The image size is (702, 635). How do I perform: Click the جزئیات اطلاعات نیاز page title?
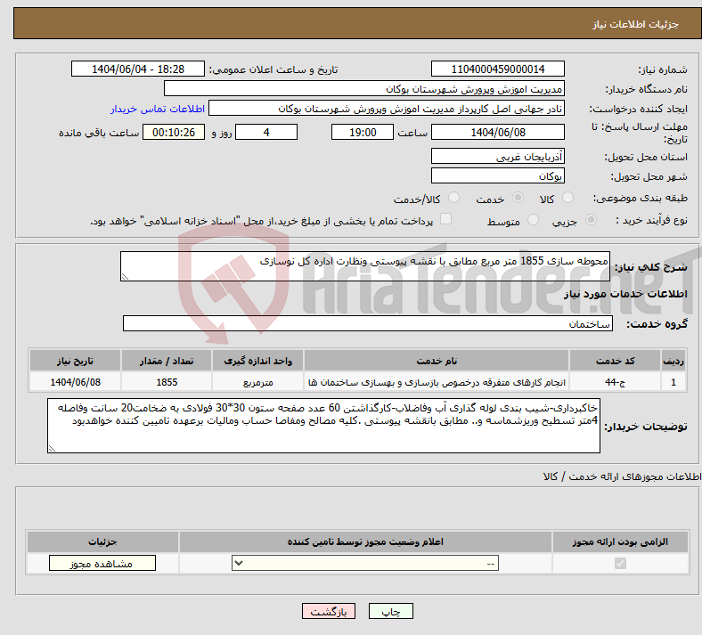636,24
